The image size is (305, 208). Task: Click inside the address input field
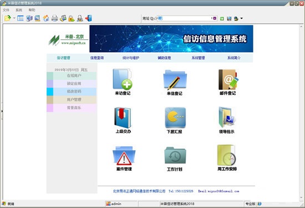(x=187, y=18)
